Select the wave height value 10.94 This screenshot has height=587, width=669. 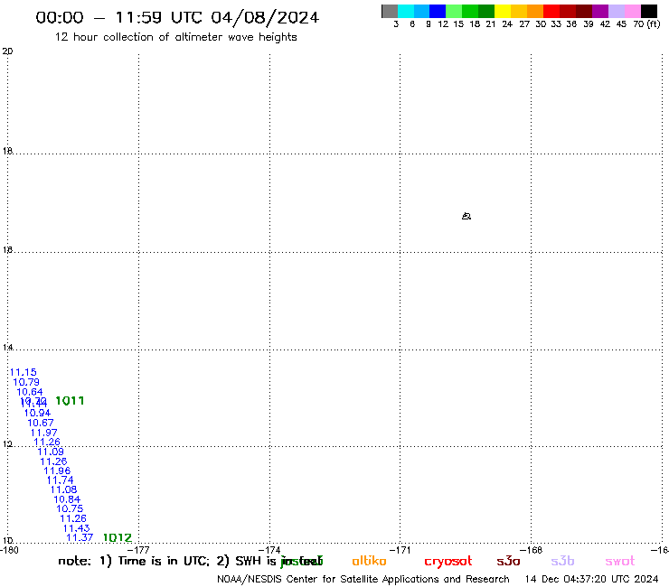(37, 413)
